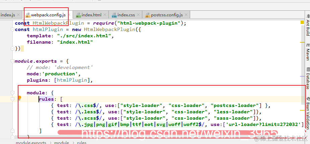Click on the 'production' mode value

click(x=60, y=74)
